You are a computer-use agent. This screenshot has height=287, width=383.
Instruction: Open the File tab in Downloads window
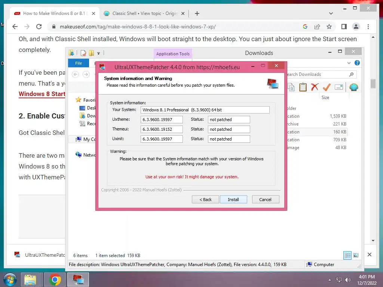[x=79, y=63]
